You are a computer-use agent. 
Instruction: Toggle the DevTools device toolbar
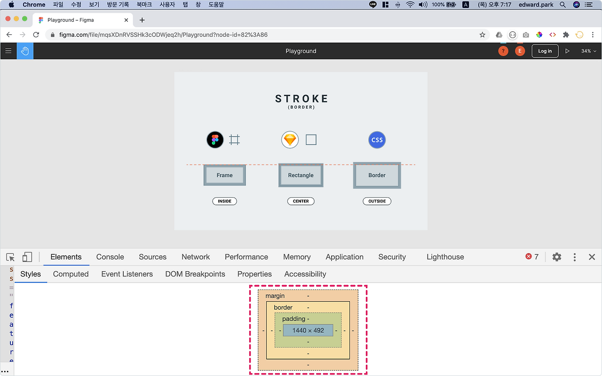27,257
